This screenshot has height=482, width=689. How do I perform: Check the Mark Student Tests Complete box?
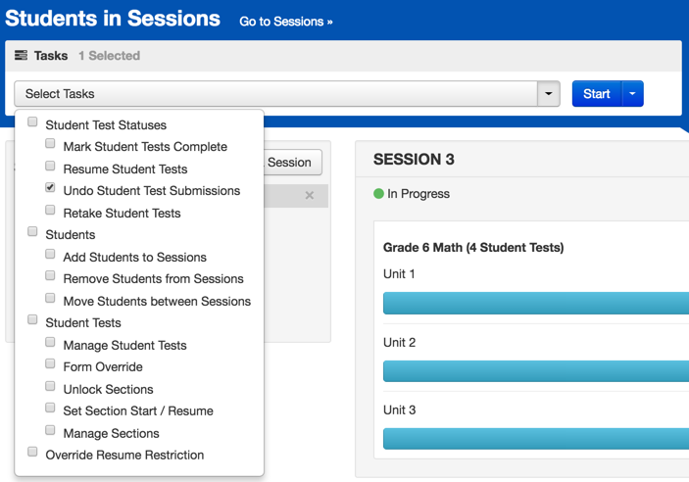click(50, 145)
